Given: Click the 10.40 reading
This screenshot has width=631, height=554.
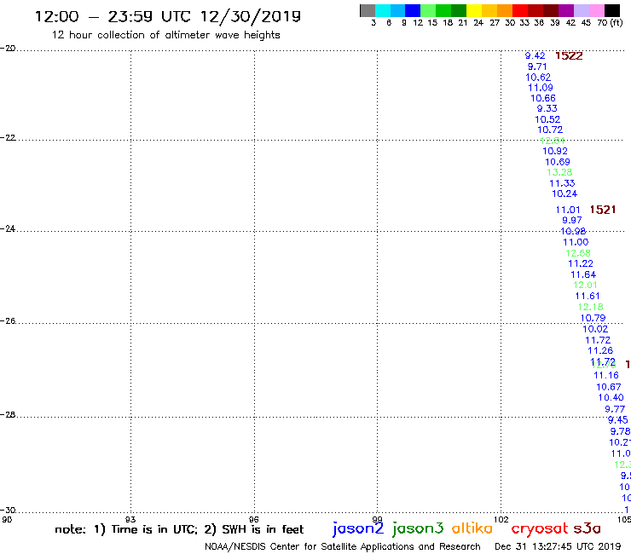Looking at the screenshot, I should (611, 397).
